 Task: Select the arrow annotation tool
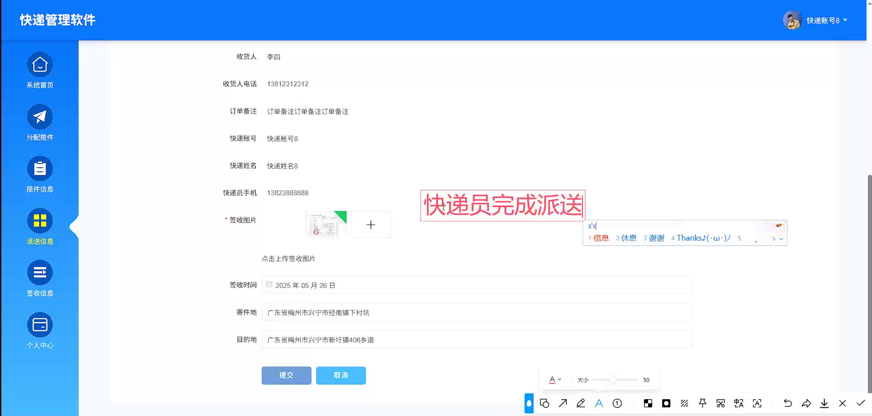pyautogui.click(x=563, y=403)
